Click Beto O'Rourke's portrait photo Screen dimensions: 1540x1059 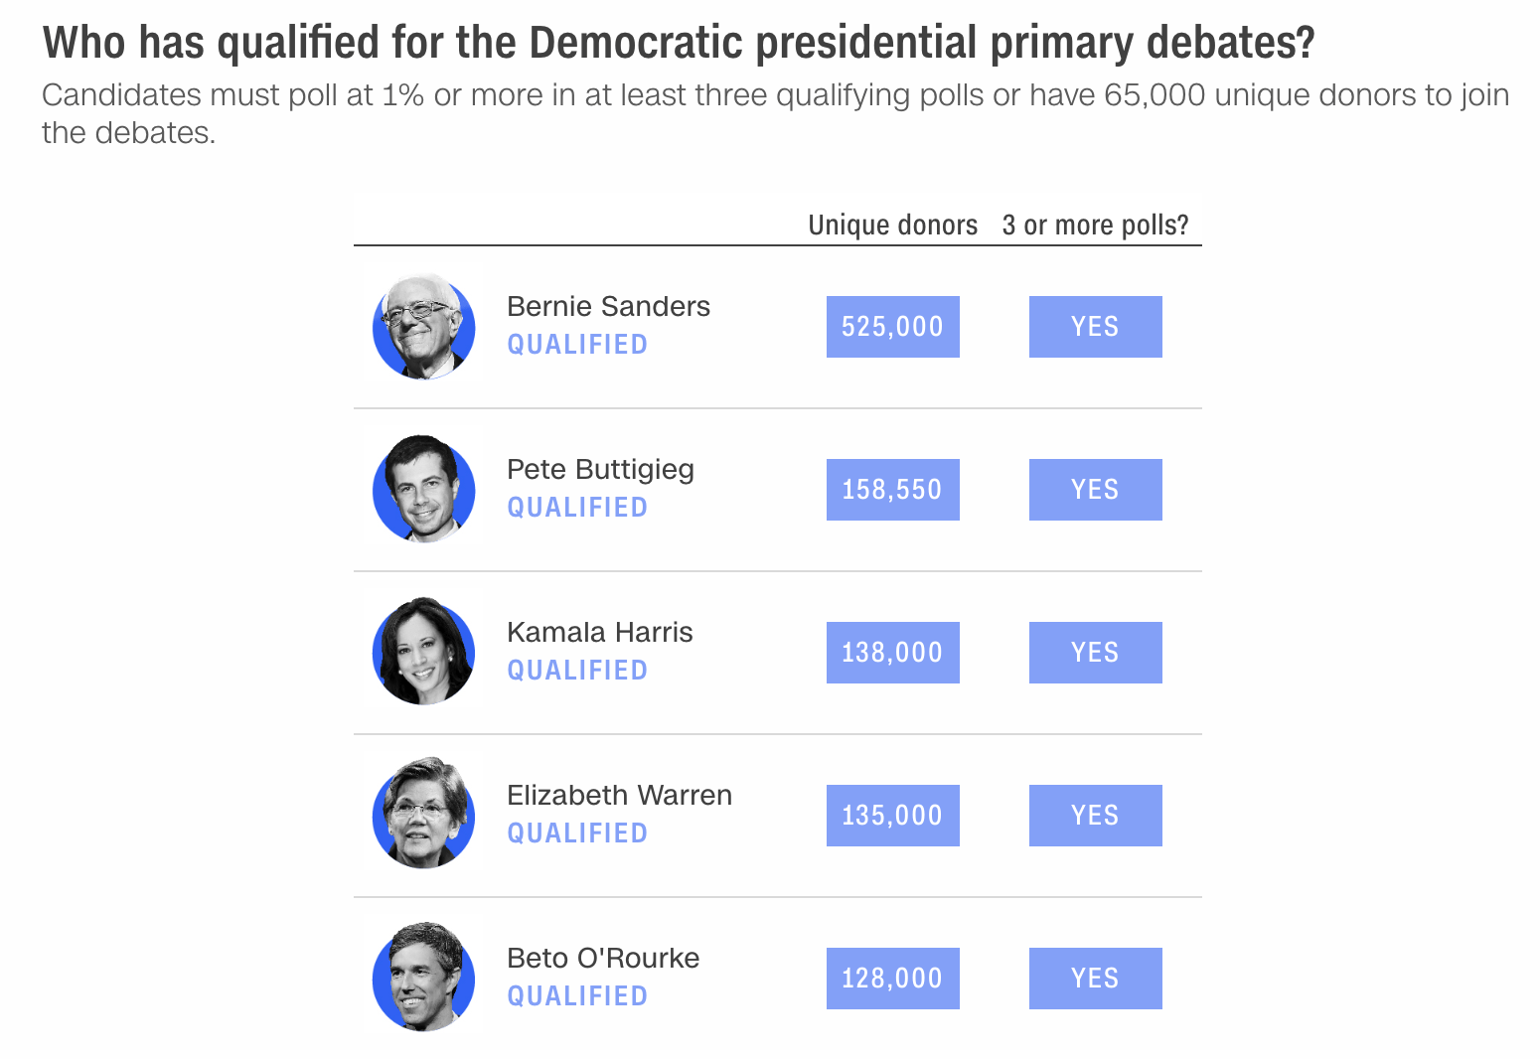[x=423, y=978]
